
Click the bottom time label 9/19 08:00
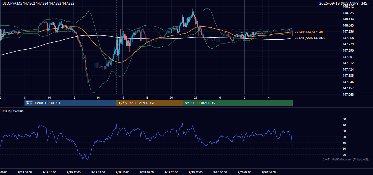click(24, 172)
